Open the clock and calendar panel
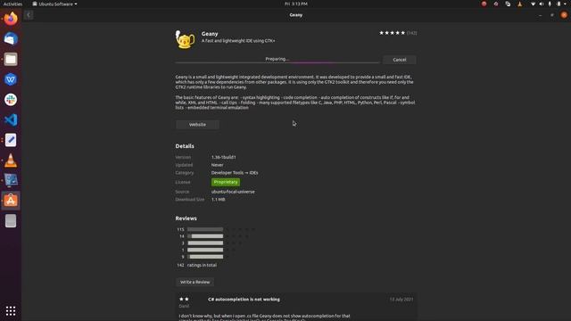Viewport: 571px width, 321px height. point(296,4)
